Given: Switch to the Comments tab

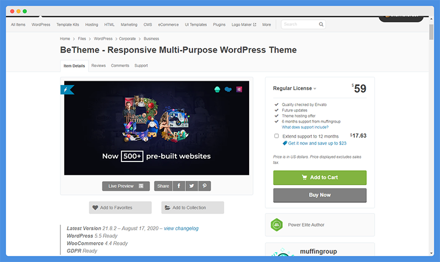Looking at the screenshot, I should pos(120,65).
